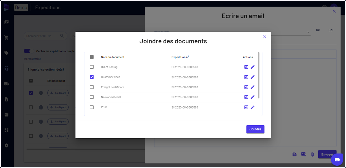Check the Bill of Lading checkbox
The image size is (346, 168).
pyautogui.click(x=92, y=67)
